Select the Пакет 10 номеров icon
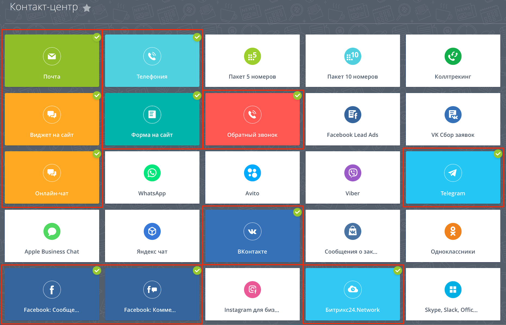Screen dimensions: 506x325 (352, 56)
